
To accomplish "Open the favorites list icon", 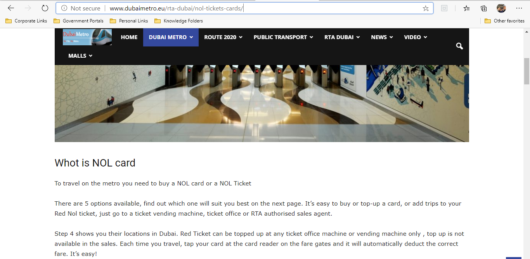I will [466, 8].
